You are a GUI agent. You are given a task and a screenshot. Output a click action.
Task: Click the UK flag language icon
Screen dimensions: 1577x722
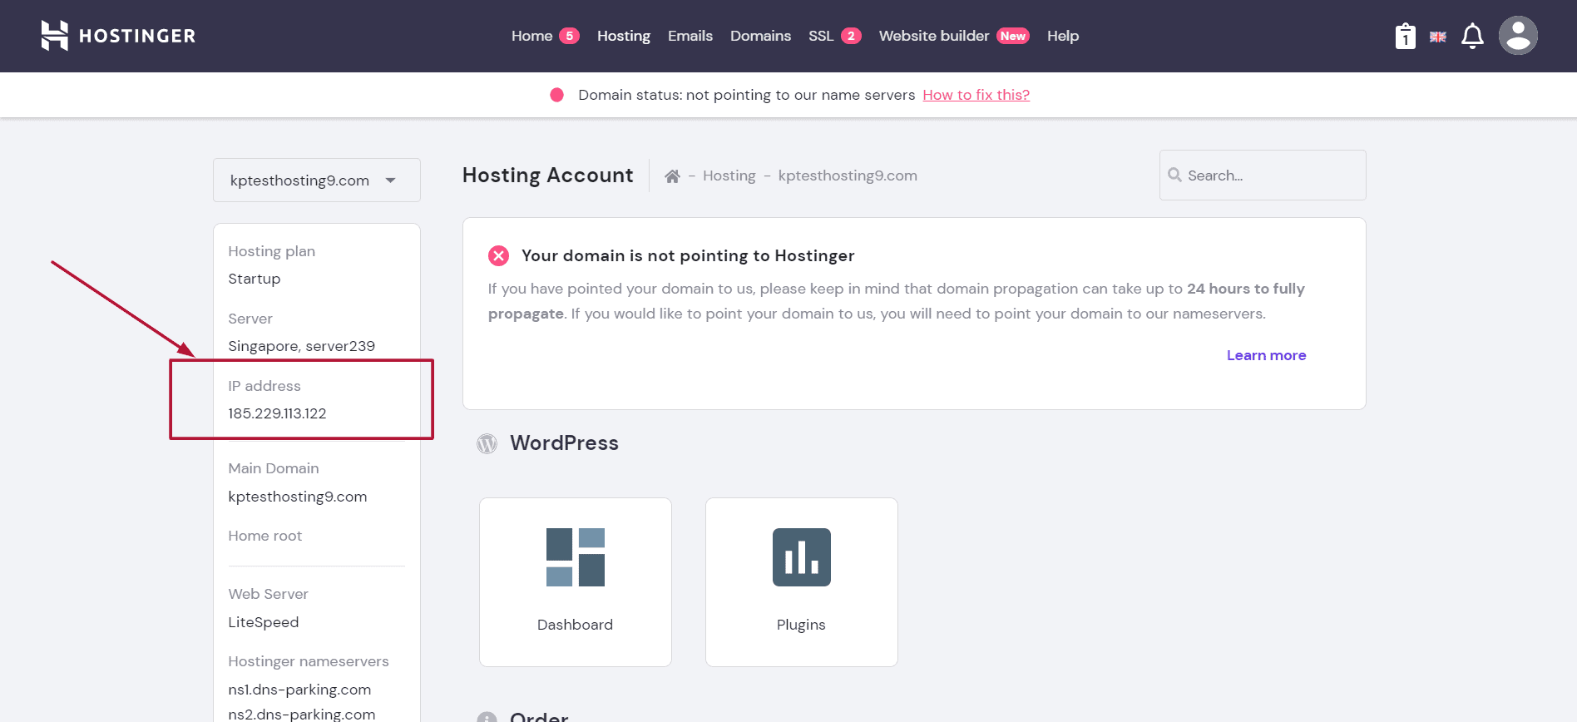(1437, 37)
